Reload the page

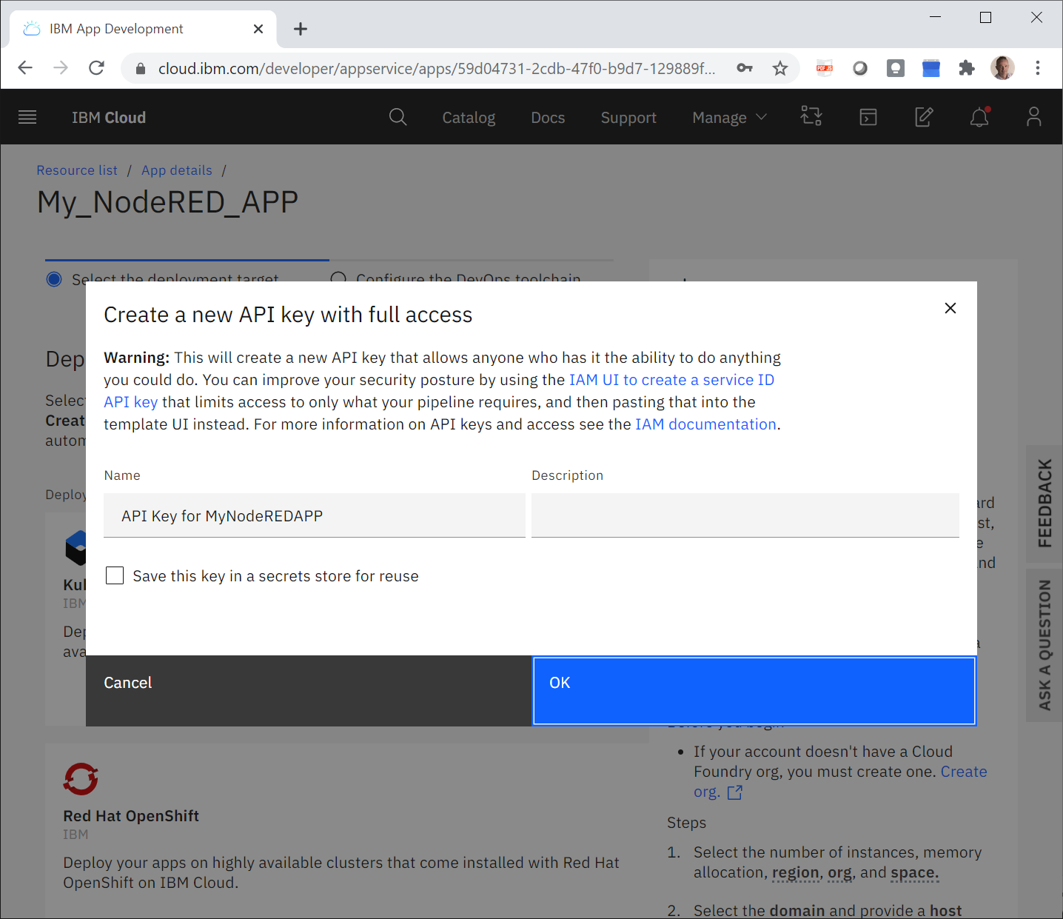96,68
